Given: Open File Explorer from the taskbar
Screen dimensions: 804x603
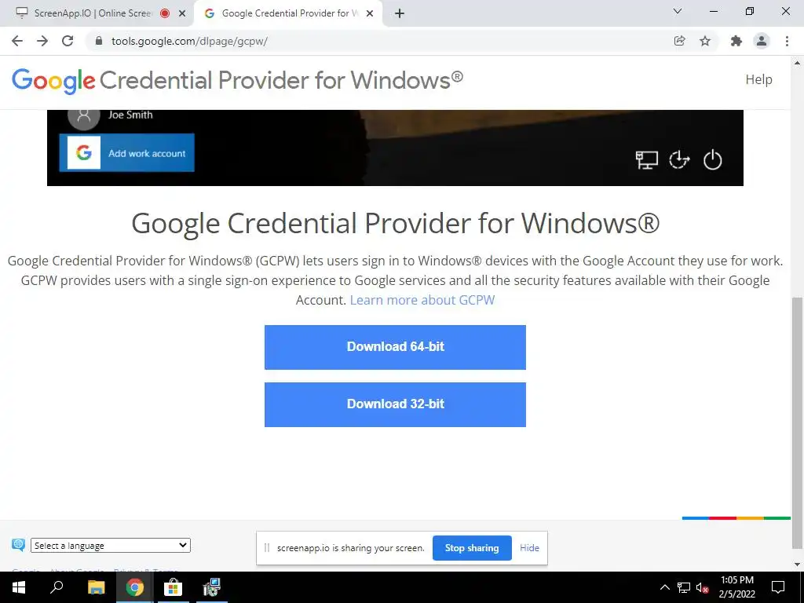Looking at the screenshot, I should pyautogui.click(x=96, y=587).
